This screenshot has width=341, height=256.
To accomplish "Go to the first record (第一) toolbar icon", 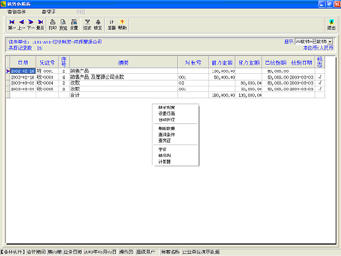I will [x=12, y=24].
